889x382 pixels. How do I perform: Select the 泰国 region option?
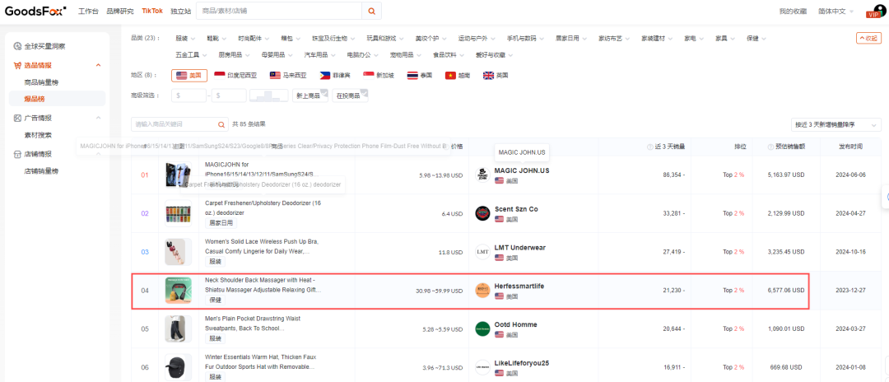(420, 76)
